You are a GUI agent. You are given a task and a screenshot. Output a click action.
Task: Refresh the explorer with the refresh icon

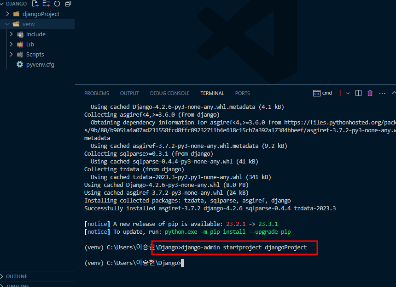pyautogui.click(x=57, y=4)
